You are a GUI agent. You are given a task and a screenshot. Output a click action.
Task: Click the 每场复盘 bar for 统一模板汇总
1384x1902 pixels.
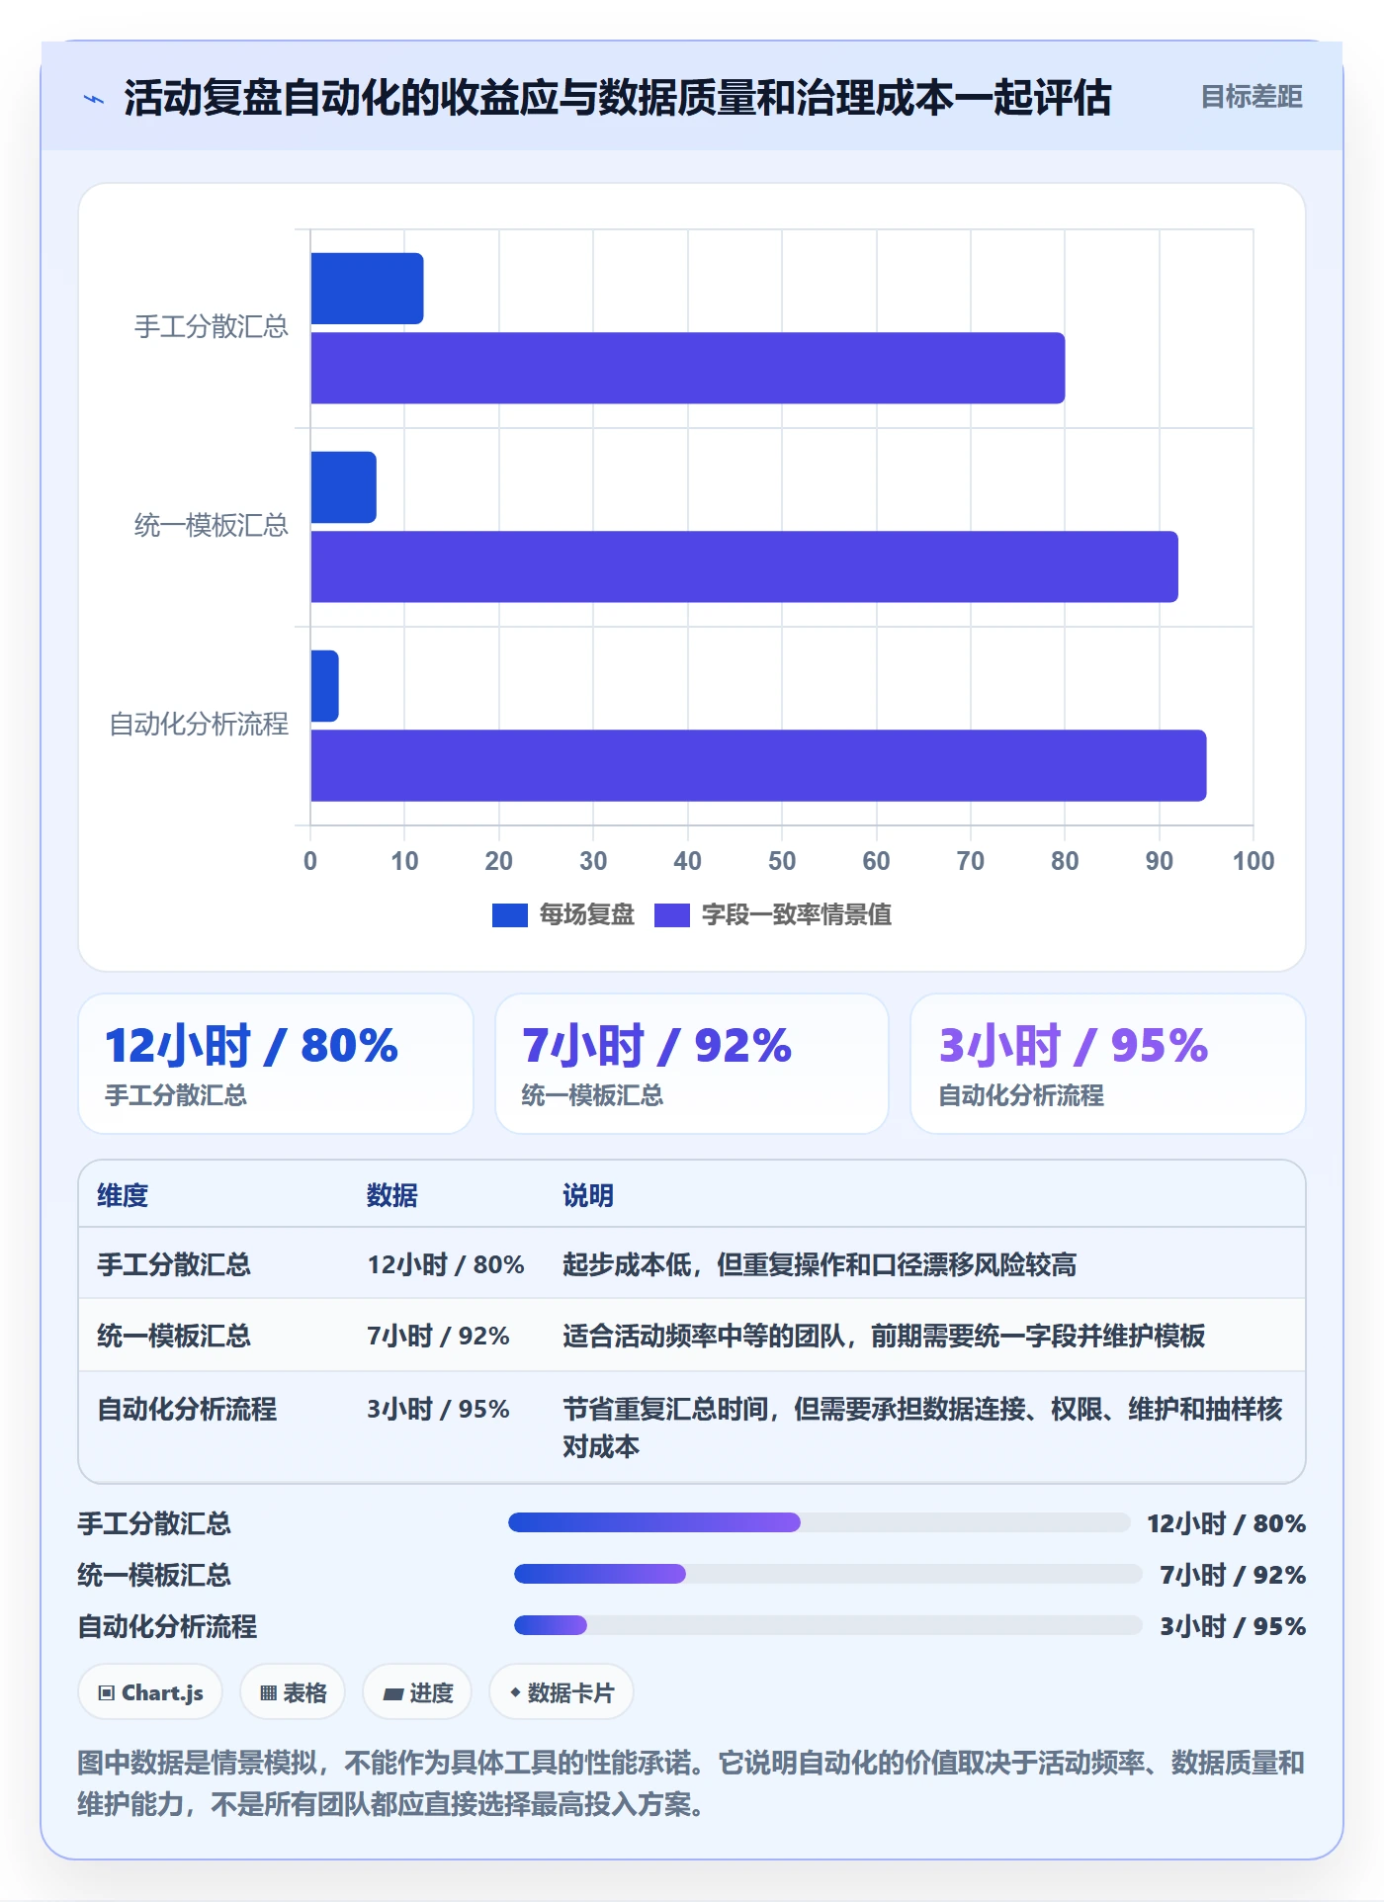[x=343, y=487]
